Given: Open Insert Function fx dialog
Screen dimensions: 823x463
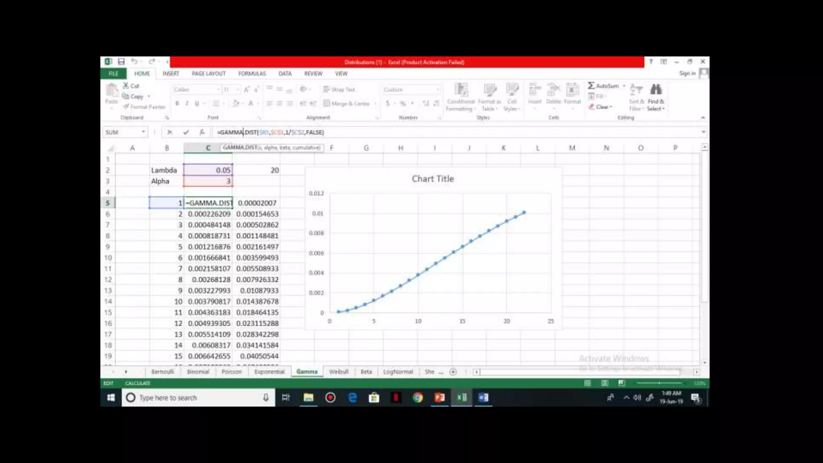Looking at the screenshot, I should 202,132.
